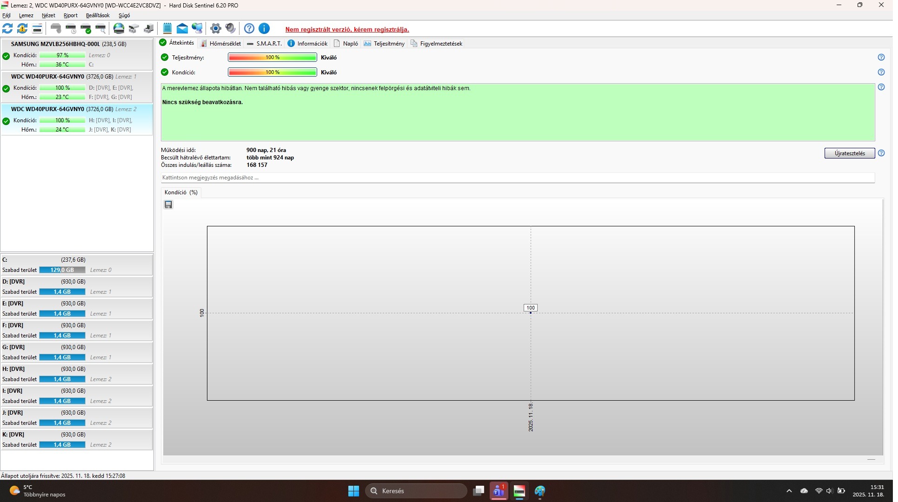The height and width of the screenshot is (502, 898).
Task: Click the refresh disk status icon
Action: (x=7, y=29)
